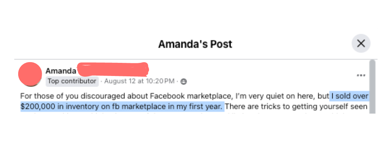385x142 pixels.
Task: Click the Amanda's Post dialog heading
Action: [x=195, y=44]
